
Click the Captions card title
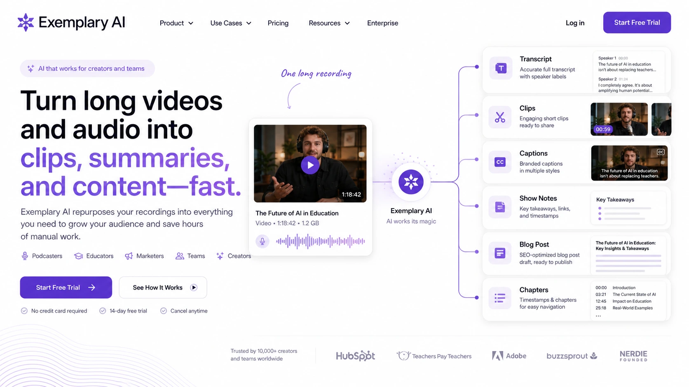pyautogui.click(x=533, y=153)
